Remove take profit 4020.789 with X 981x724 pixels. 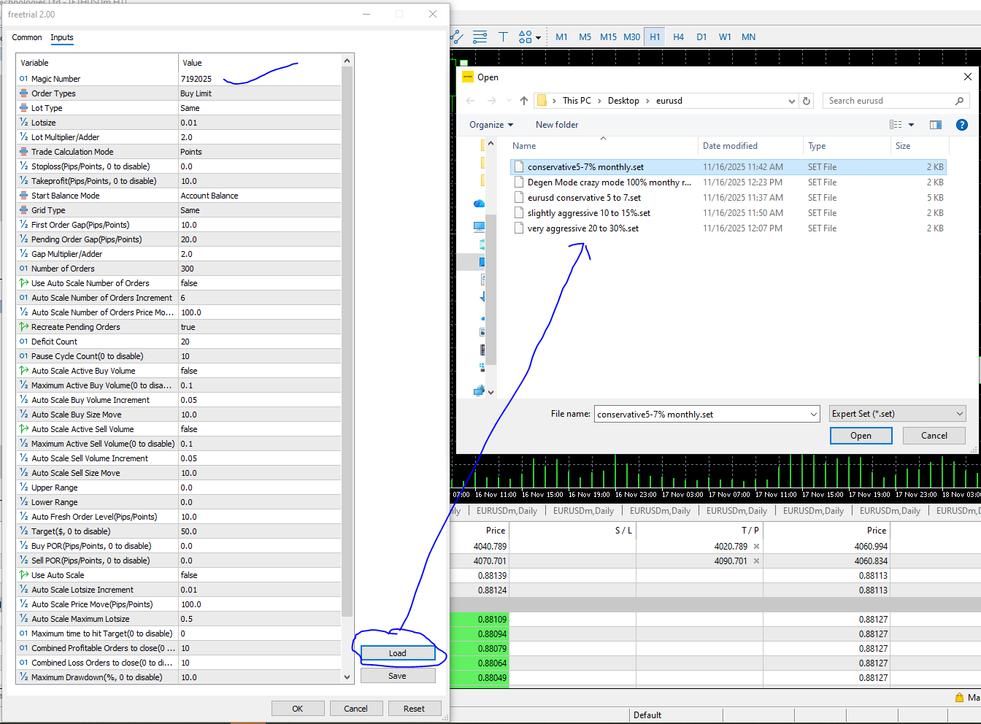point(756,547)
